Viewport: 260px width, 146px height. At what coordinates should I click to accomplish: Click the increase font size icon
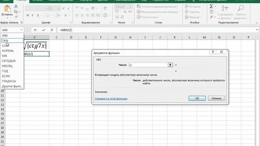[x=63, y=8]
